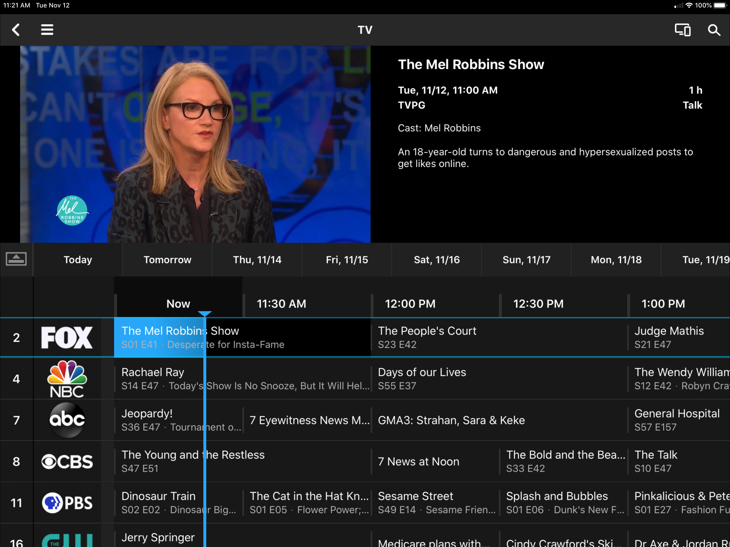Open Pinkalicious & Peterrific listing
The height and width of the screenshot is (547, 730).
(x=679, y=502)
